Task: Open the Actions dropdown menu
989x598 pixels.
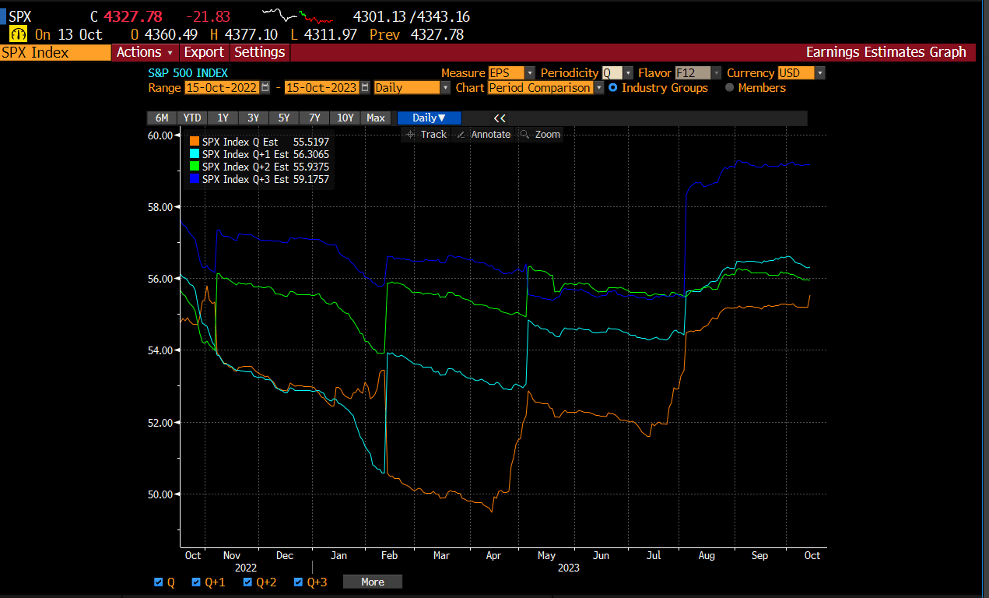Action: [146, 52]
